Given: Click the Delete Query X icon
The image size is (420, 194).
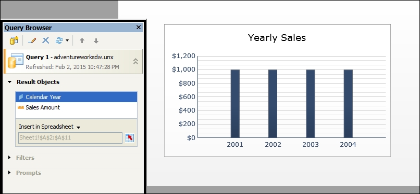Looking at the screenshot, I should click(46, 40).
